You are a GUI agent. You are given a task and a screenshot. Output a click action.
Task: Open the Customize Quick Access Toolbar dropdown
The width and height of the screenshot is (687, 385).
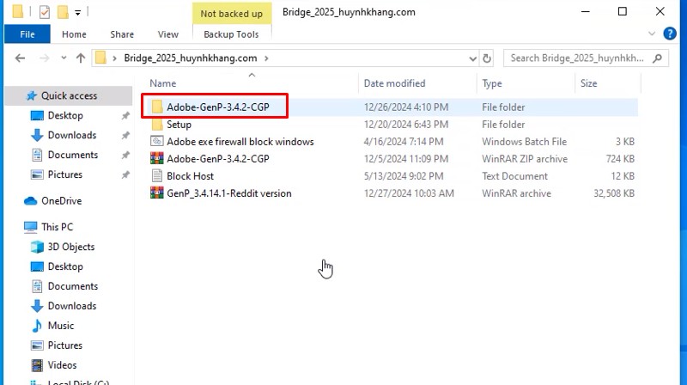click(77, 13)
